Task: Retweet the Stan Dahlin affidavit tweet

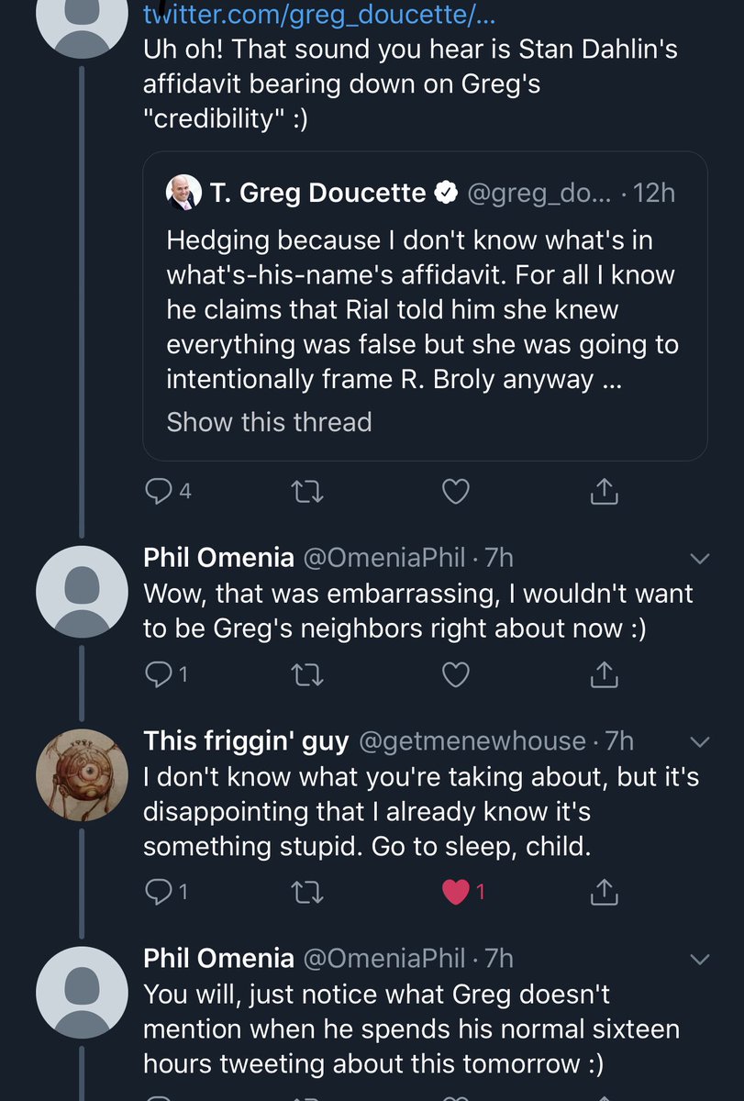Action: (x=308, y=493)
